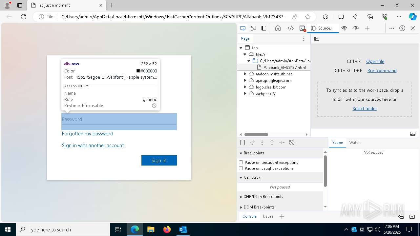Screen dimensions: 420x236
Task: Open the Network tool wifi icon
Action: (344, 28)
